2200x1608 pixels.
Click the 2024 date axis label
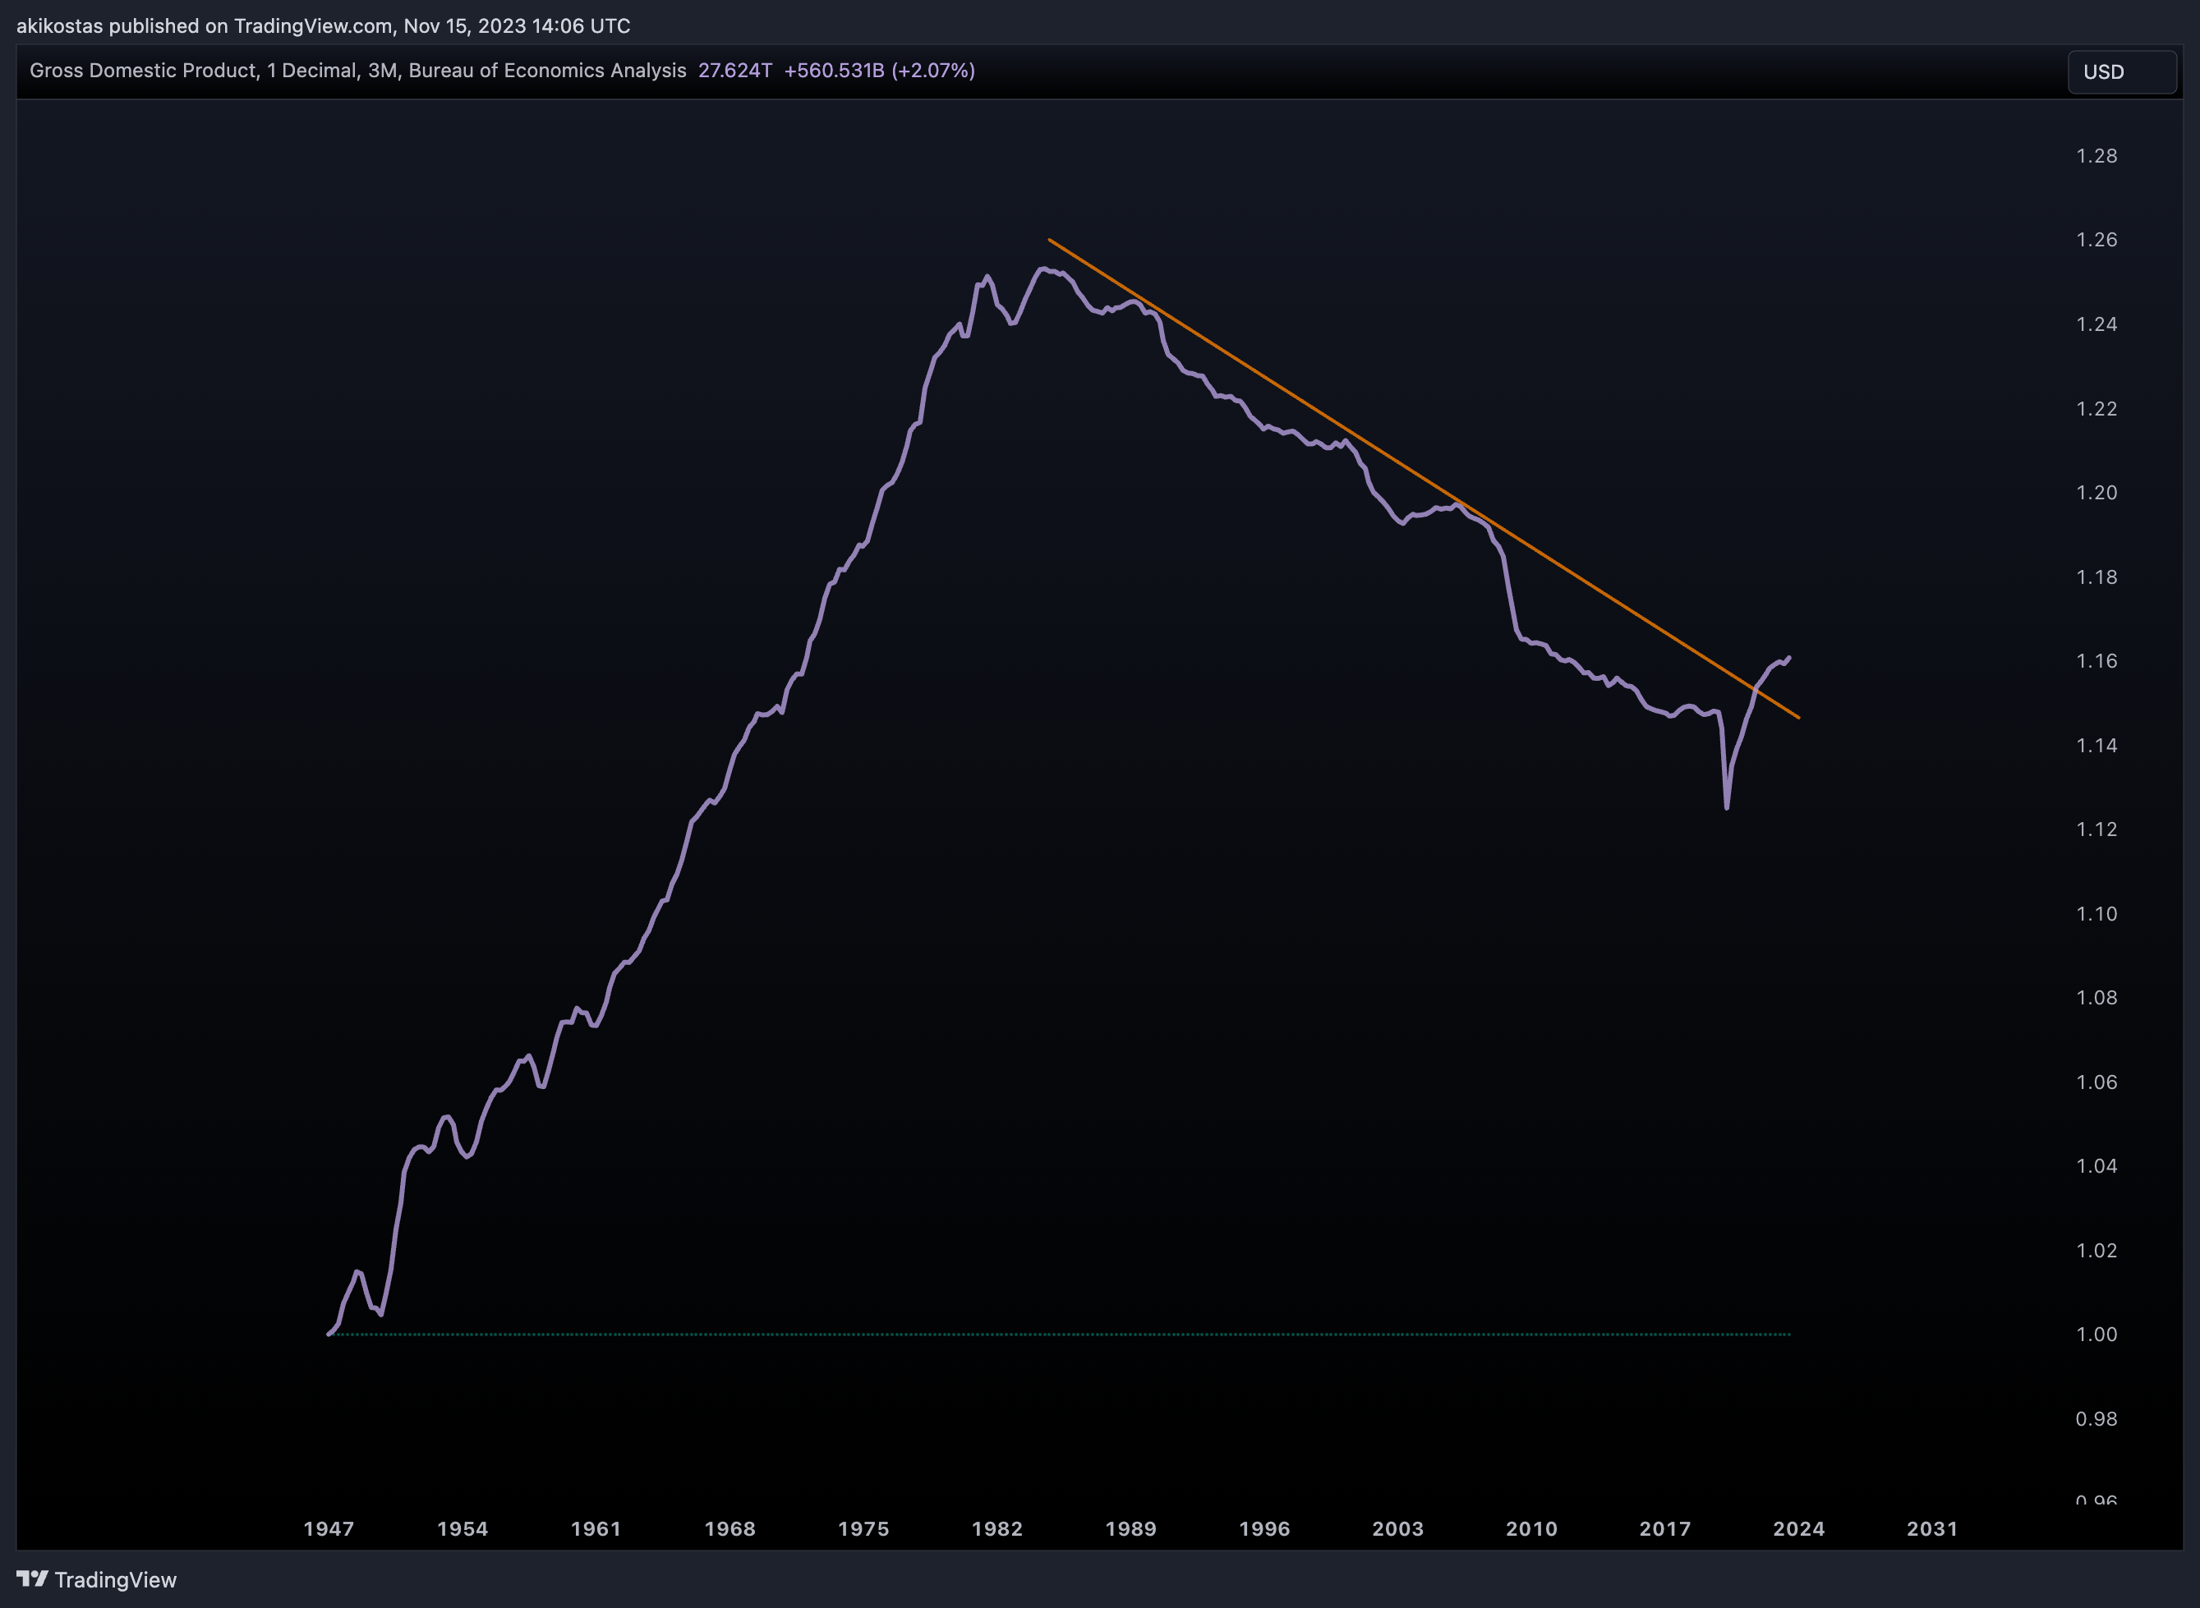[1799, 1528]
